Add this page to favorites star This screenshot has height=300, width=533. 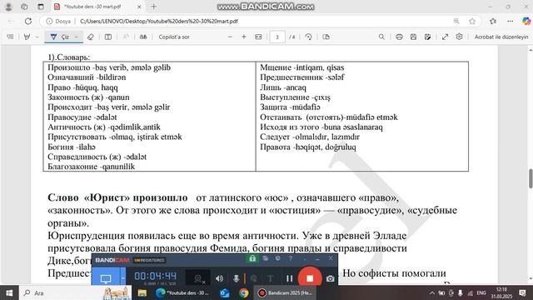472,21
